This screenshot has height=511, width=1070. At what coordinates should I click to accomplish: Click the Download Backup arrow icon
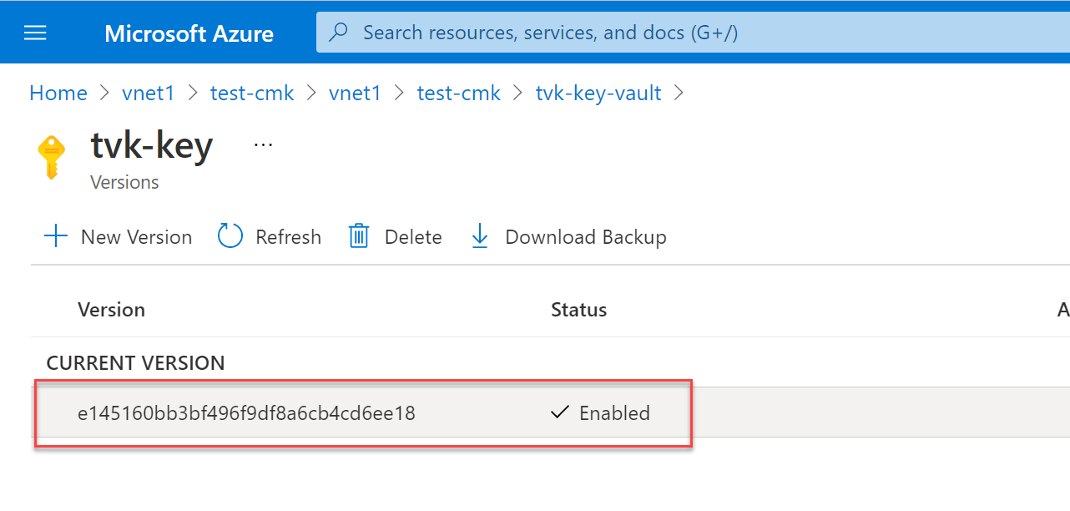click(x=479, y=236)
